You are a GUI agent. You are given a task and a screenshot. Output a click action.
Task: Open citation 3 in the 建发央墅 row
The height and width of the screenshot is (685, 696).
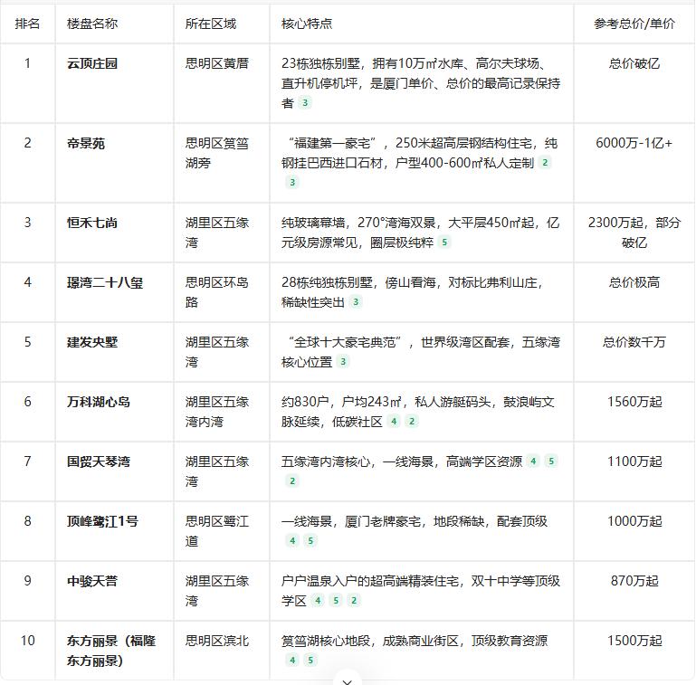(x=343, y=362)
